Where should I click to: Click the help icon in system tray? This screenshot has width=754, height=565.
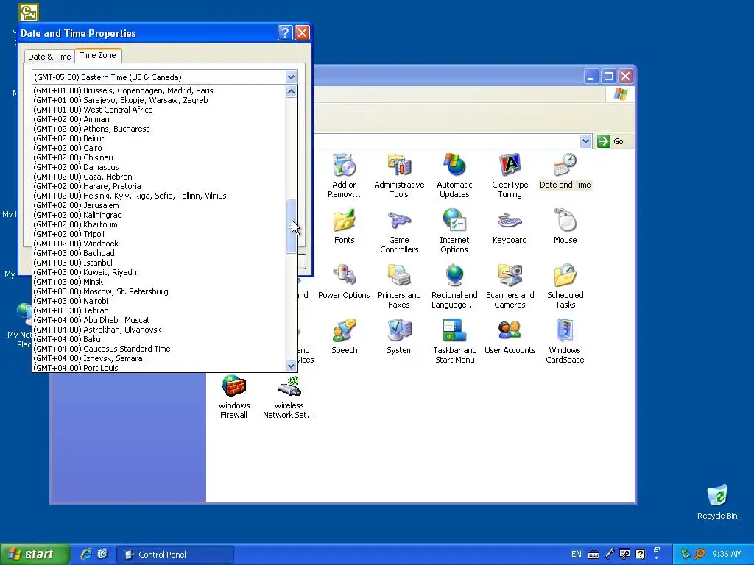640,554
